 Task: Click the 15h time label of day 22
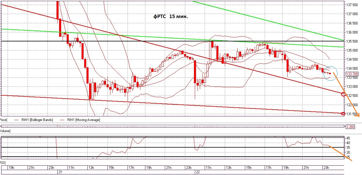248,168
